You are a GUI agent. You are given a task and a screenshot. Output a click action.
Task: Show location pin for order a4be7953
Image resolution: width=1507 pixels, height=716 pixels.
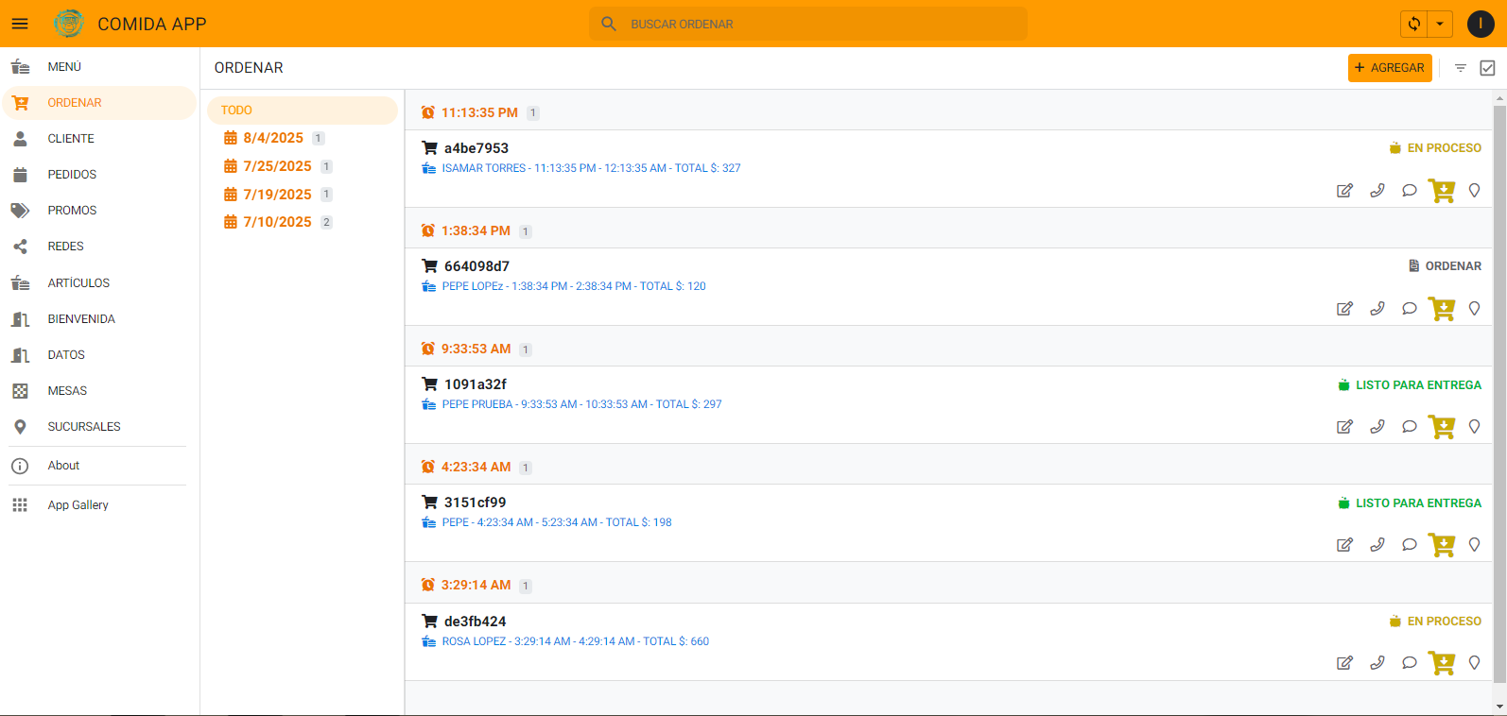click(x=1474, y=191)
